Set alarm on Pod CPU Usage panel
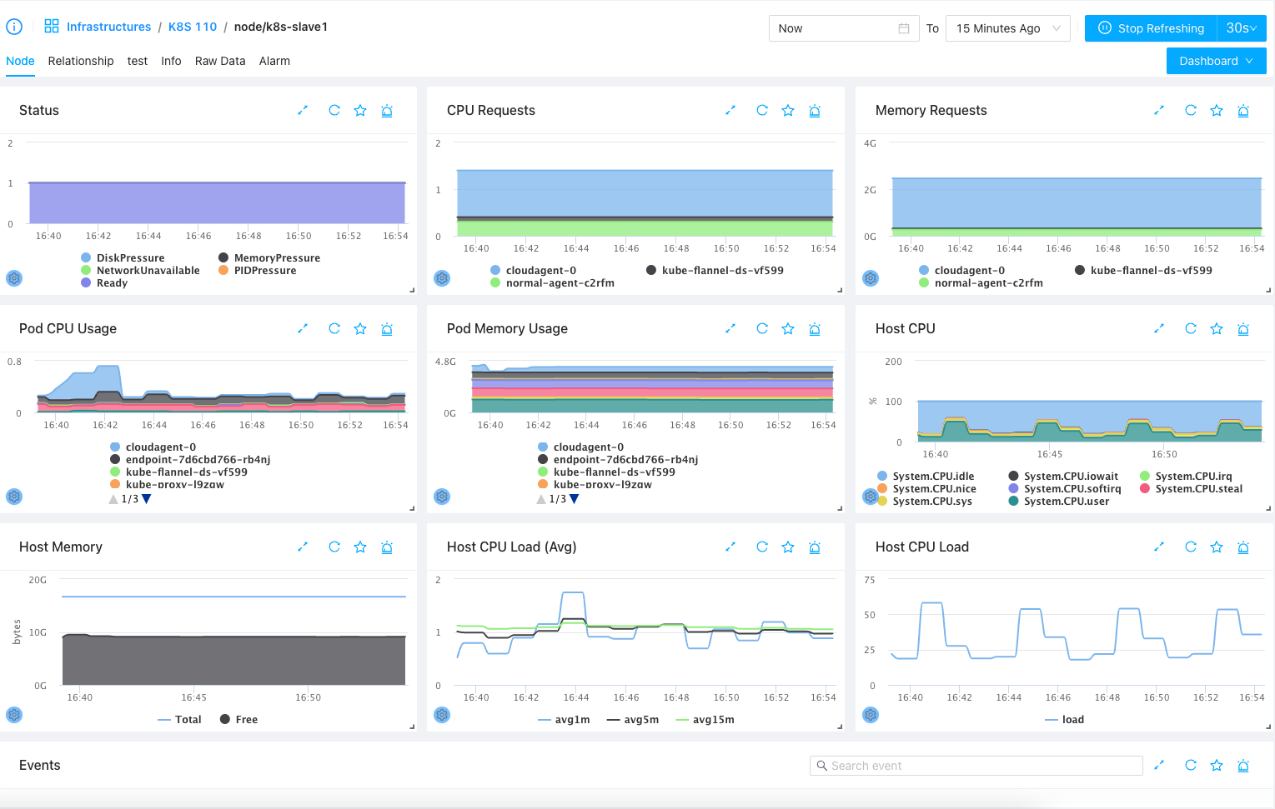 (x=387, y=329)
